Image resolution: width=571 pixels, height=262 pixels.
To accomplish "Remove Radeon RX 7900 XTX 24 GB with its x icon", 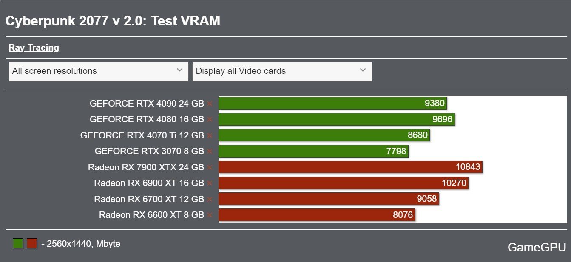I will coord(210,167).
